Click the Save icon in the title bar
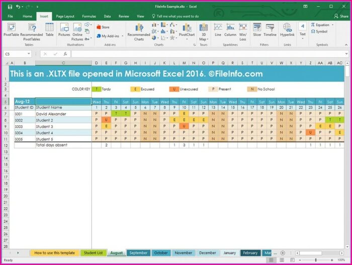The image size is (352, 265). click(x=10, y=7)
